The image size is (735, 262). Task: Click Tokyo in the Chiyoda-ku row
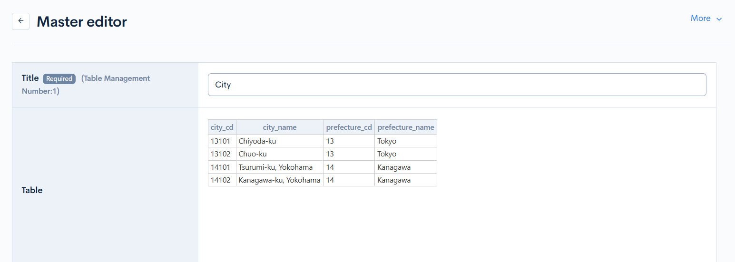406,141
